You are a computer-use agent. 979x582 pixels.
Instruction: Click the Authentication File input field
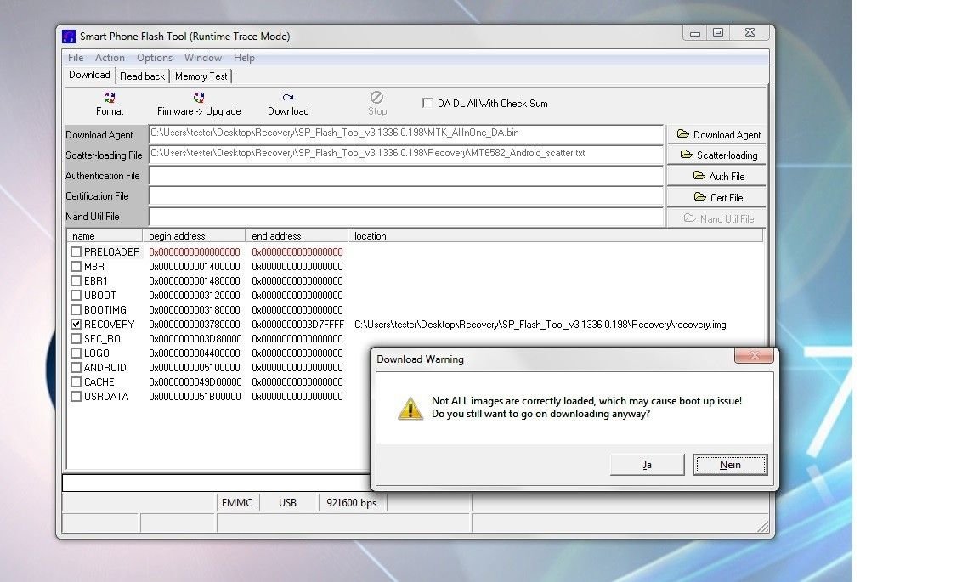tap(406, 176)
